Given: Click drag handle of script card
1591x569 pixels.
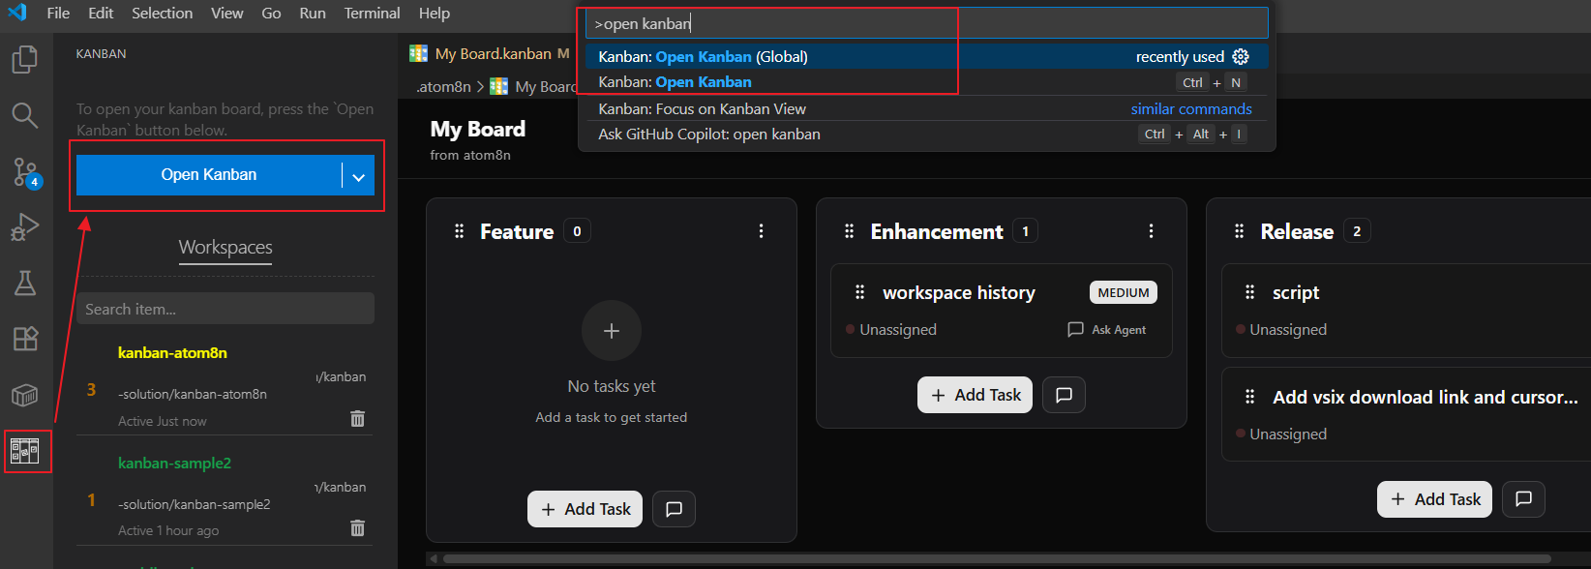Looking at the screenshot, I should pos(1249,292).
